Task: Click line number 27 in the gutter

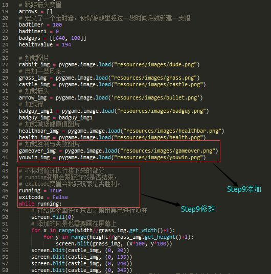Action: pyautogui.click(x=5, y=64)
